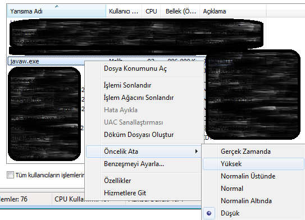This screenshot has width=305, height=220.
Task: Sort processes by Yansıma Adı column
Action: pos(57,11)
